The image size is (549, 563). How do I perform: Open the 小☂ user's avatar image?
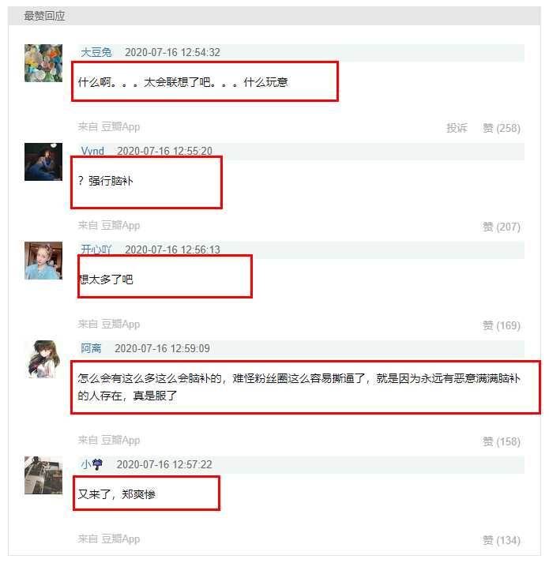coord(43,475)
